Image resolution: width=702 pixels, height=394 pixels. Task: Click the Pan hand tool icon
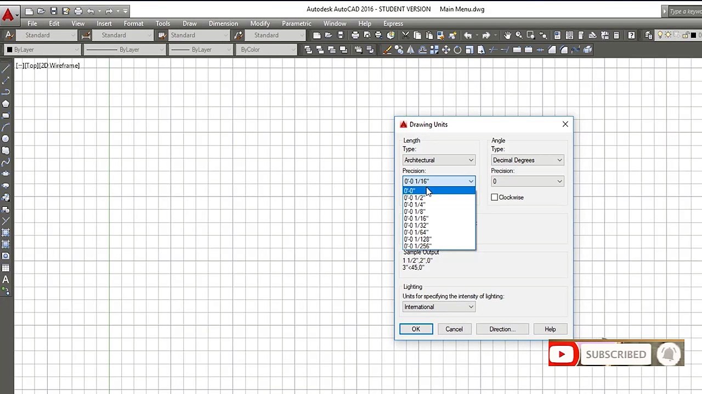(507, 35)
